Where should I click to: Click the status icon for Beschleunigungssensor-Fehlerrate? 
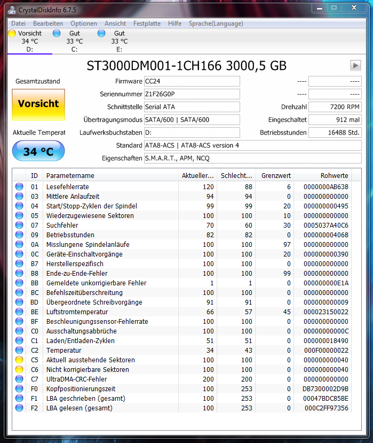[x=19, y=321]
